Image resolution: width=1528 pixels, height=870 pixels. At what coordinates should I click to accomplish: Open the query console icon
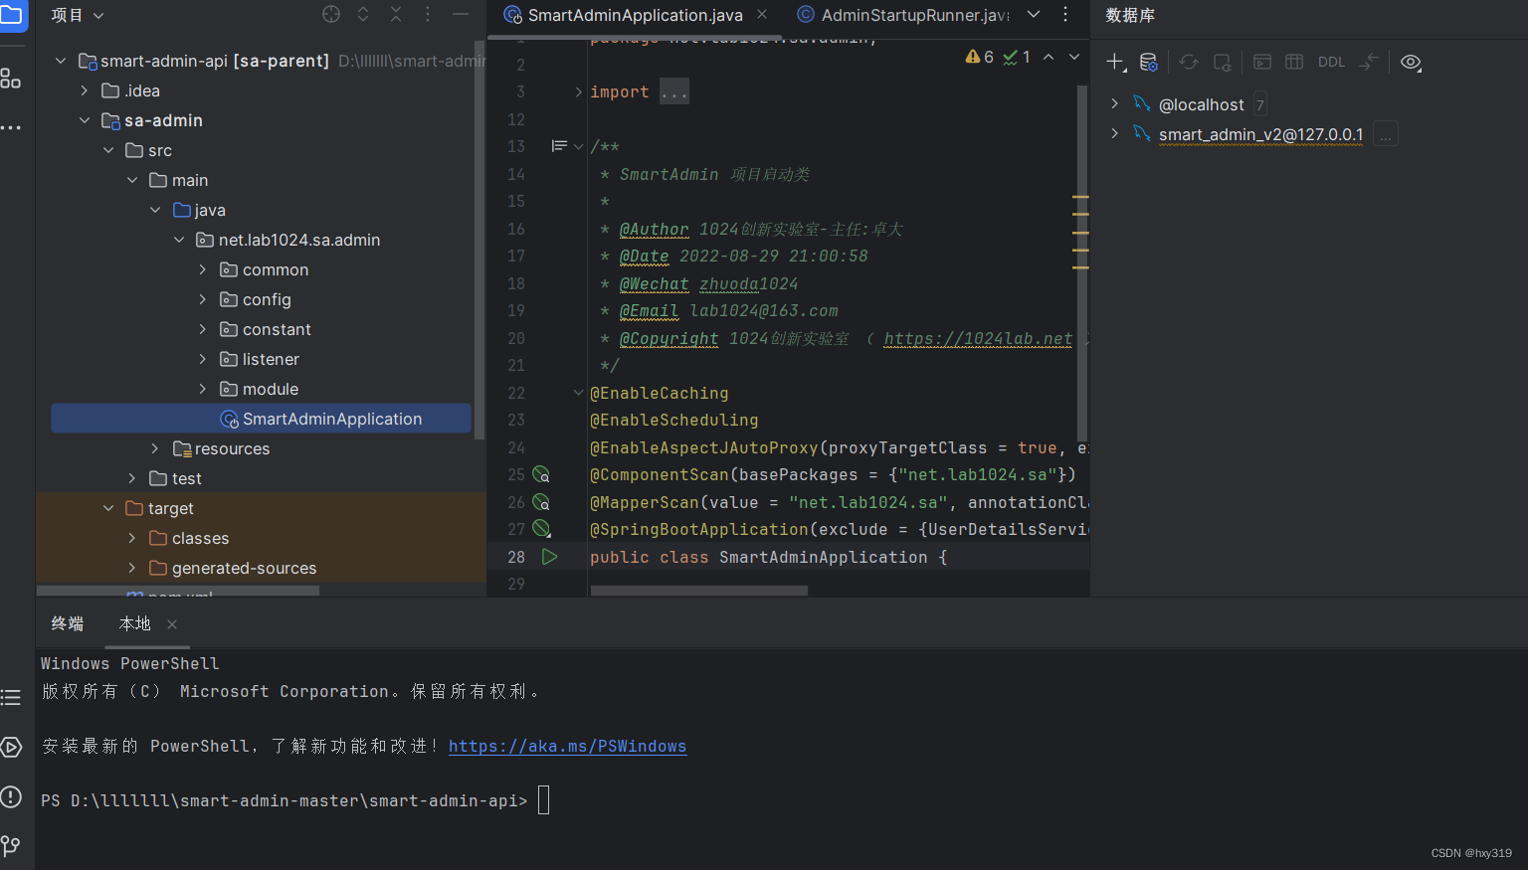point(1262,62)
